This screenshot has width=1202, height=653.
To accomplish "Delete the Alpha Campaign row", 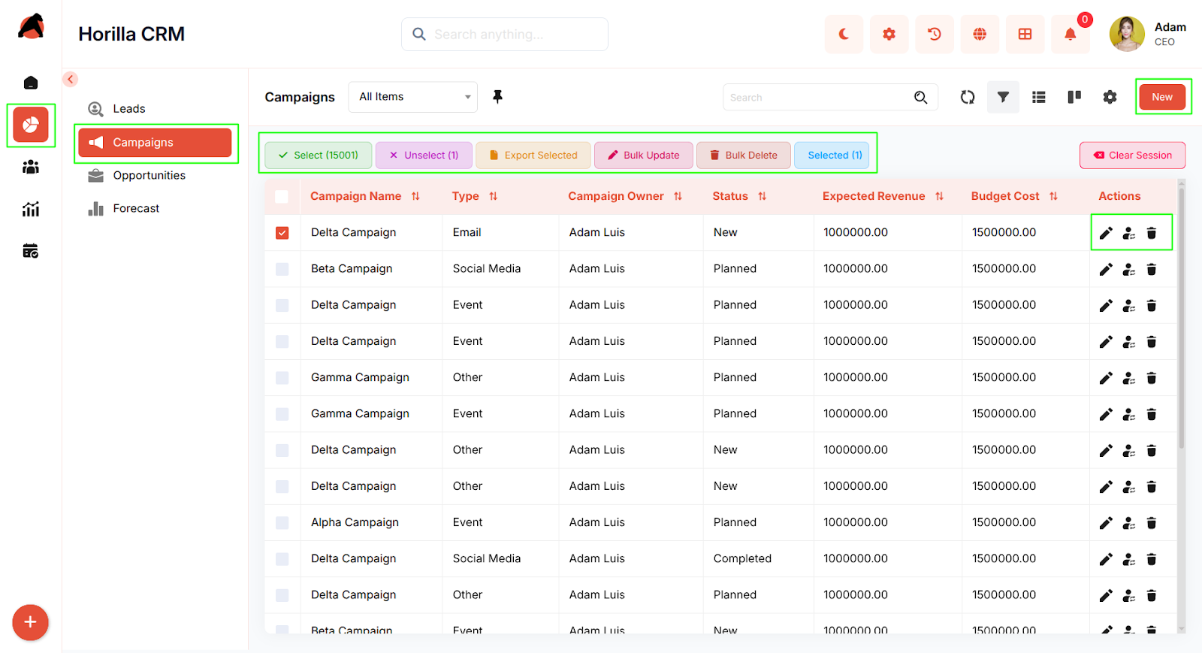I will pos(1151,523).
